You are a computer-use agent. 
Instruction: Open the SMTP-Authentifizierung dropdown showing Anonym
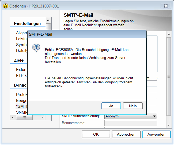131,116
